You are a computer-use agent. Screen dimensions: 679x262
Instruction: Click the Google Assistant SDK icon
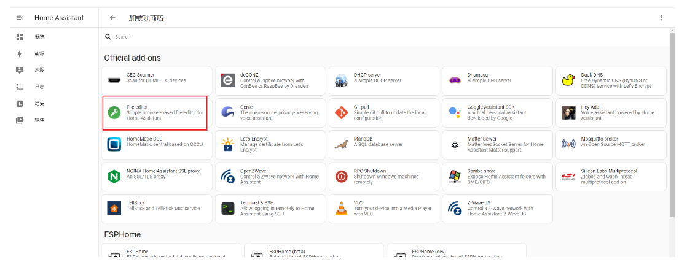[455, 112]
